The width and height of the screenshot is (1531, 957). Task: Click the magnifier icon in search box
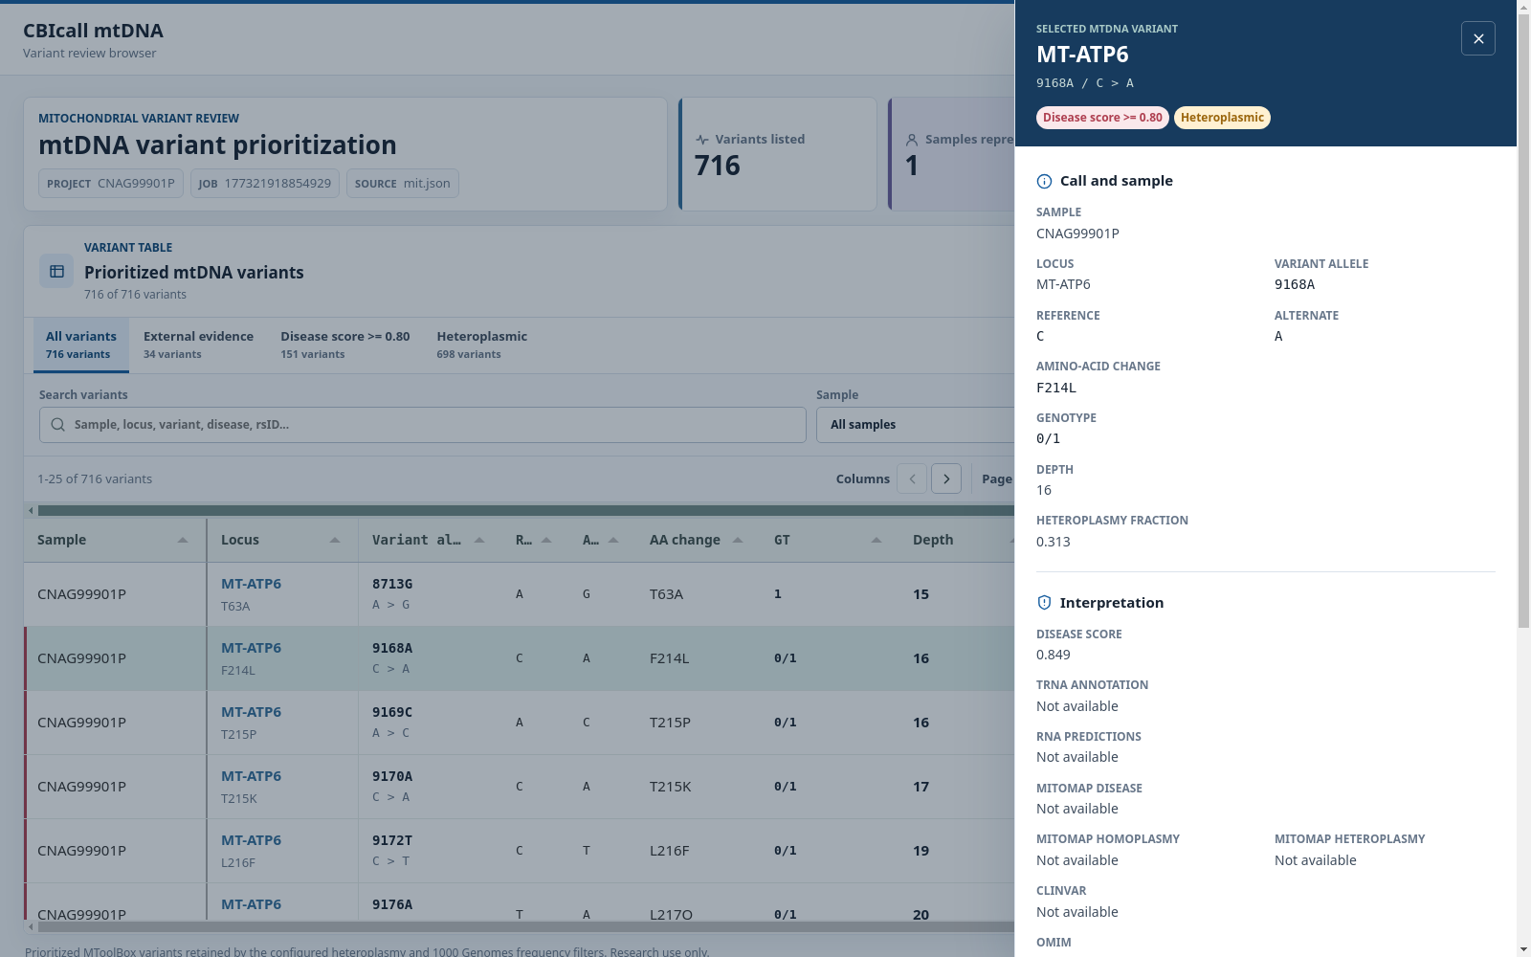point(58,425)
